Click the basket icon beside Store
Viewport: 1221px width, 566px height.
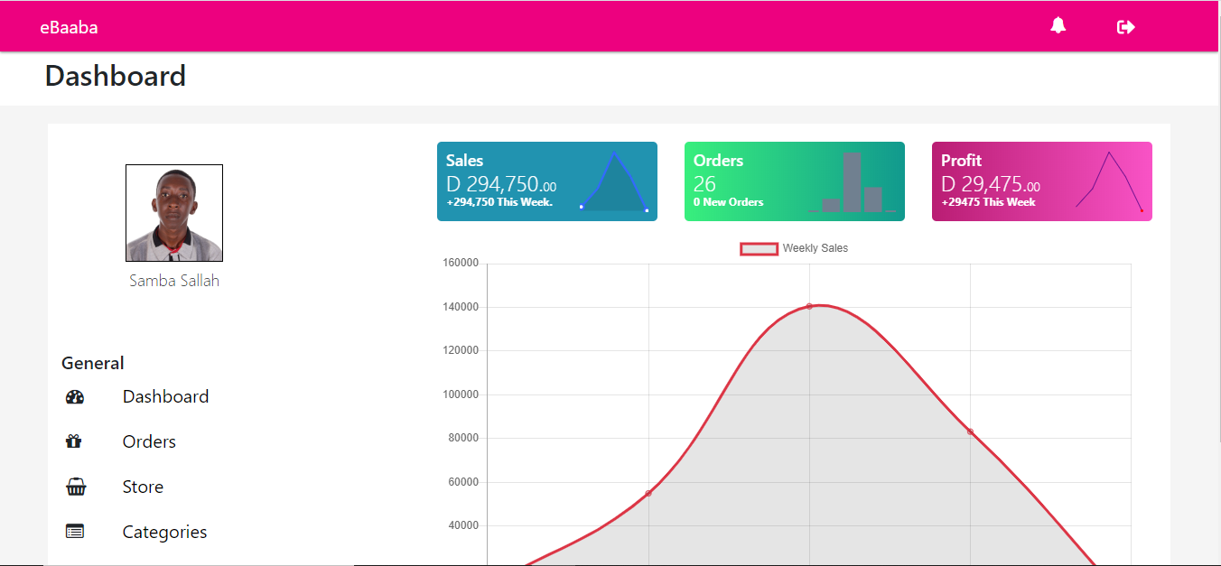coord(76,487)
